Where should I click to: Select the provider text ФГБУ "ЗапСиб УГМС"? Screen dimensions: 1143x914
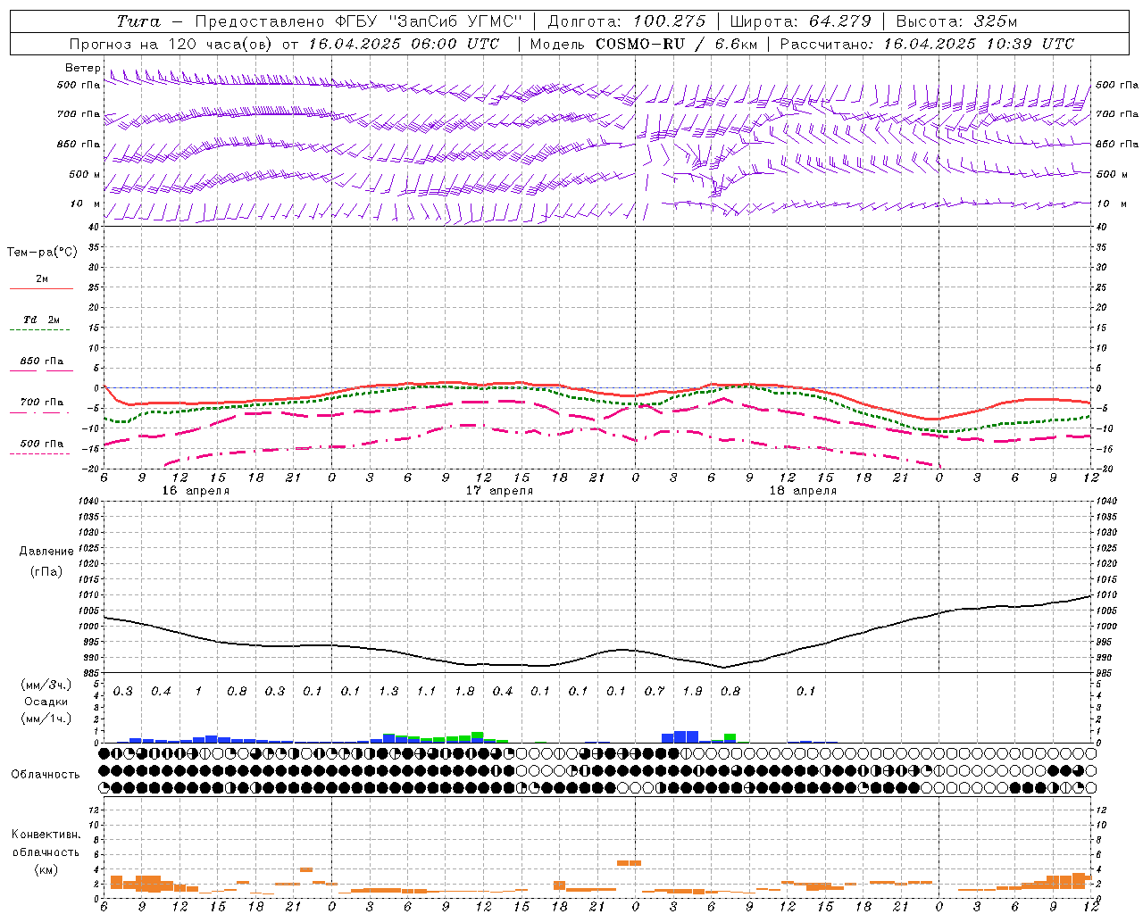pyautogui.click(x=428, y=21)
